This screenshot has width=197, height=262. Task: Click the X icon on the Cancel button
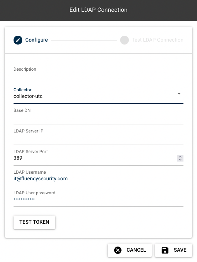coord(118,250)
